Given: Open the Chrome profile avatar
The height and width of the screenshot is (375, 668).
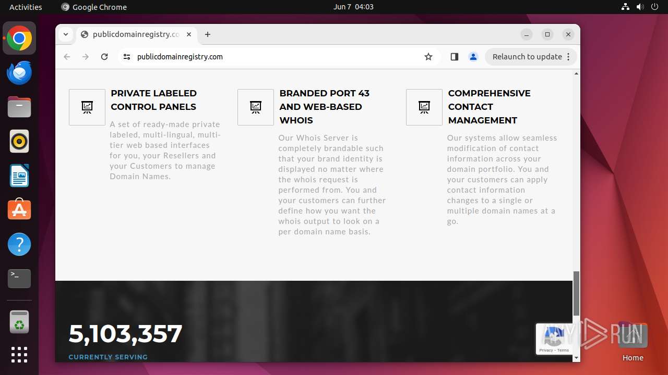Looking at the screenshot, I should click(x=473, y=57).
